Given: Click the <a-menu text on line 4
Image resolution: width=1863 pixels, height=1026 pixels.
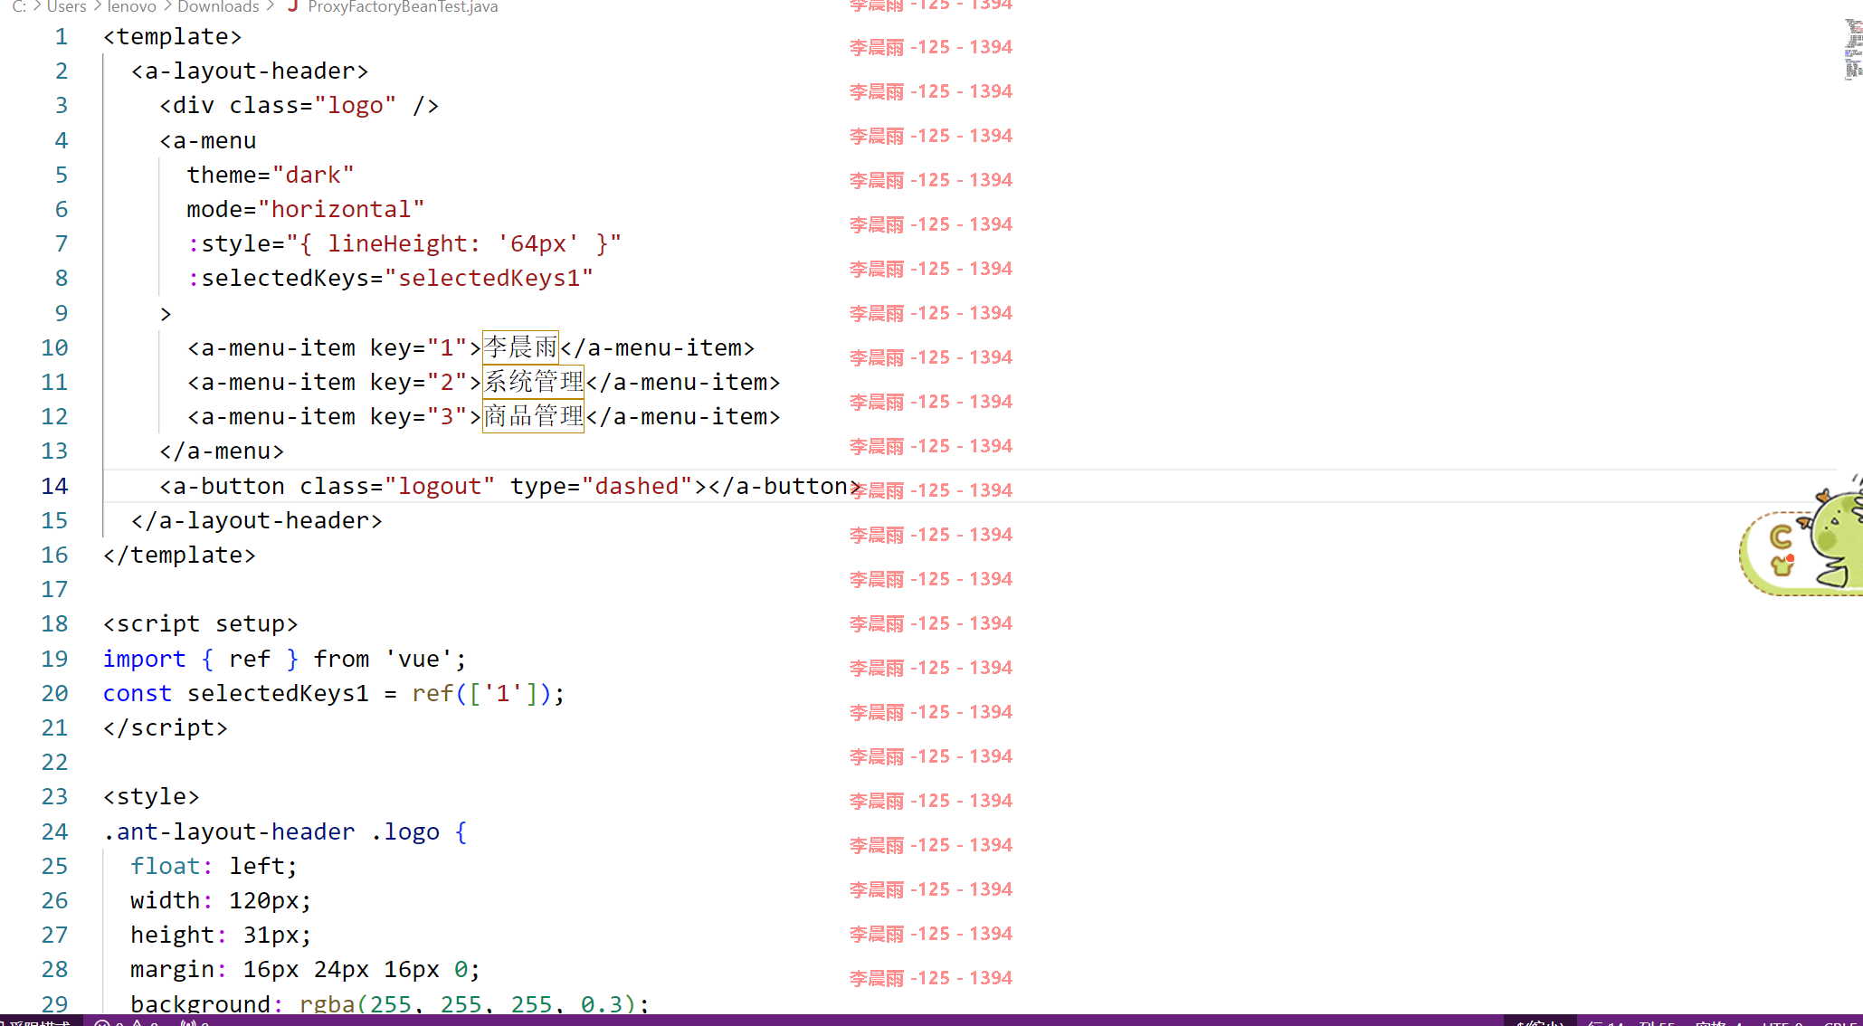Looking at the screenshot, I should (208, 141).
